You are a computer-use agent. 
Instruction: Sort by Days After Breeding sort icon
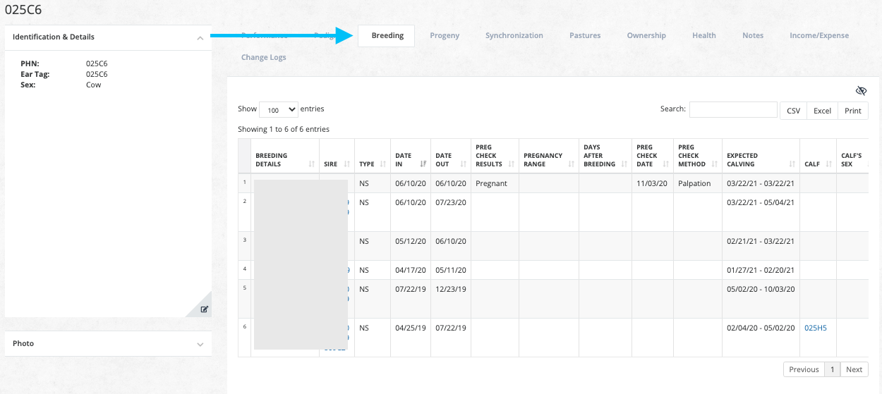coord(624,164)
